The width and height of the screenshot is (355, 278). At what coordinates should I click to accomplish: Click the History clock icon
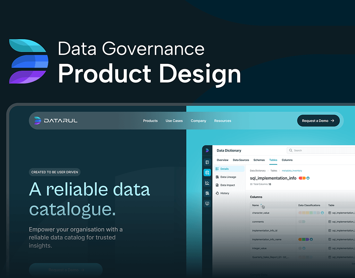[217, 193]
